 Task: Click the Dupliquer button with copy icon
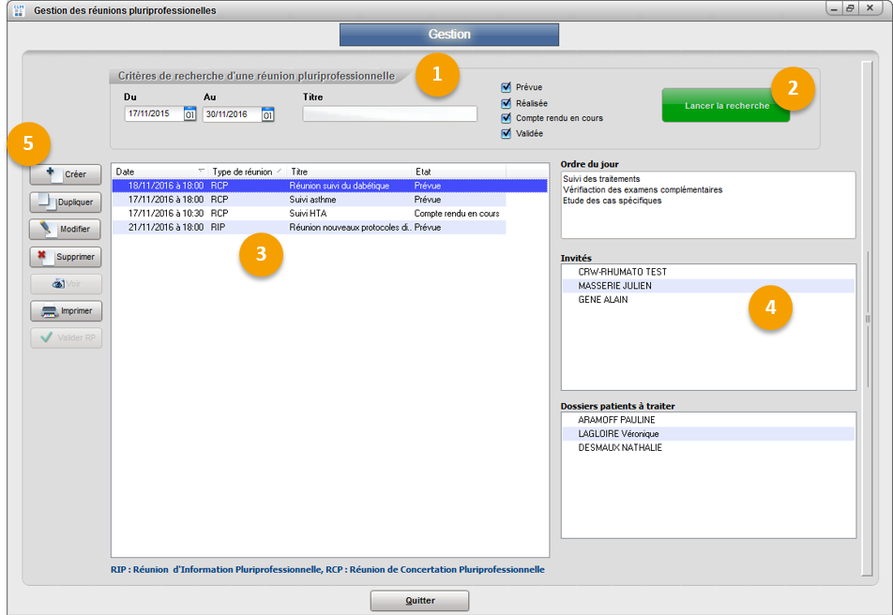click(x=65, y=202)
